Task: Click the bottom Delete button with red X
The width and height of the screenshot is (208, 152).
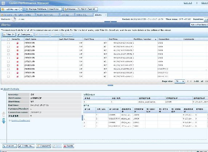Action: [x=69, y=146]
